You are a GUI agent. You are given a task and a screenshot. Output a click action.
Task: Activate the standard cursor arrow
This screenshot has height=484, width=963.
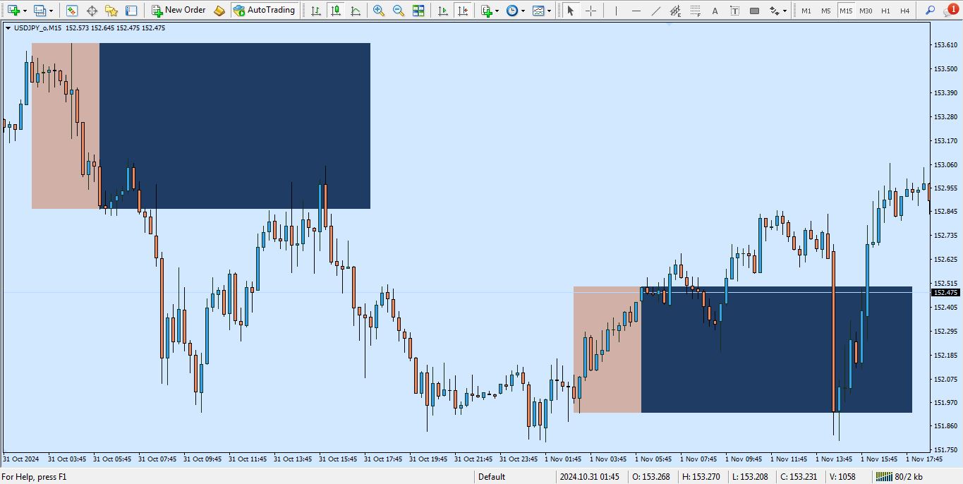point(571,11)
